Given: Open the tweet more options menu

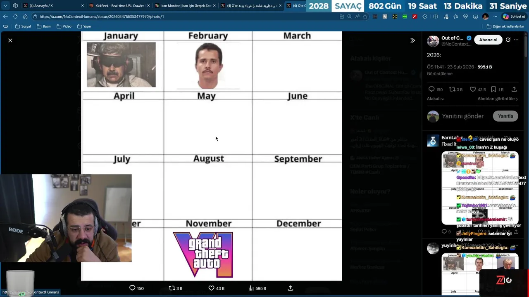Looking at the screenshot, I should (516, 40).
